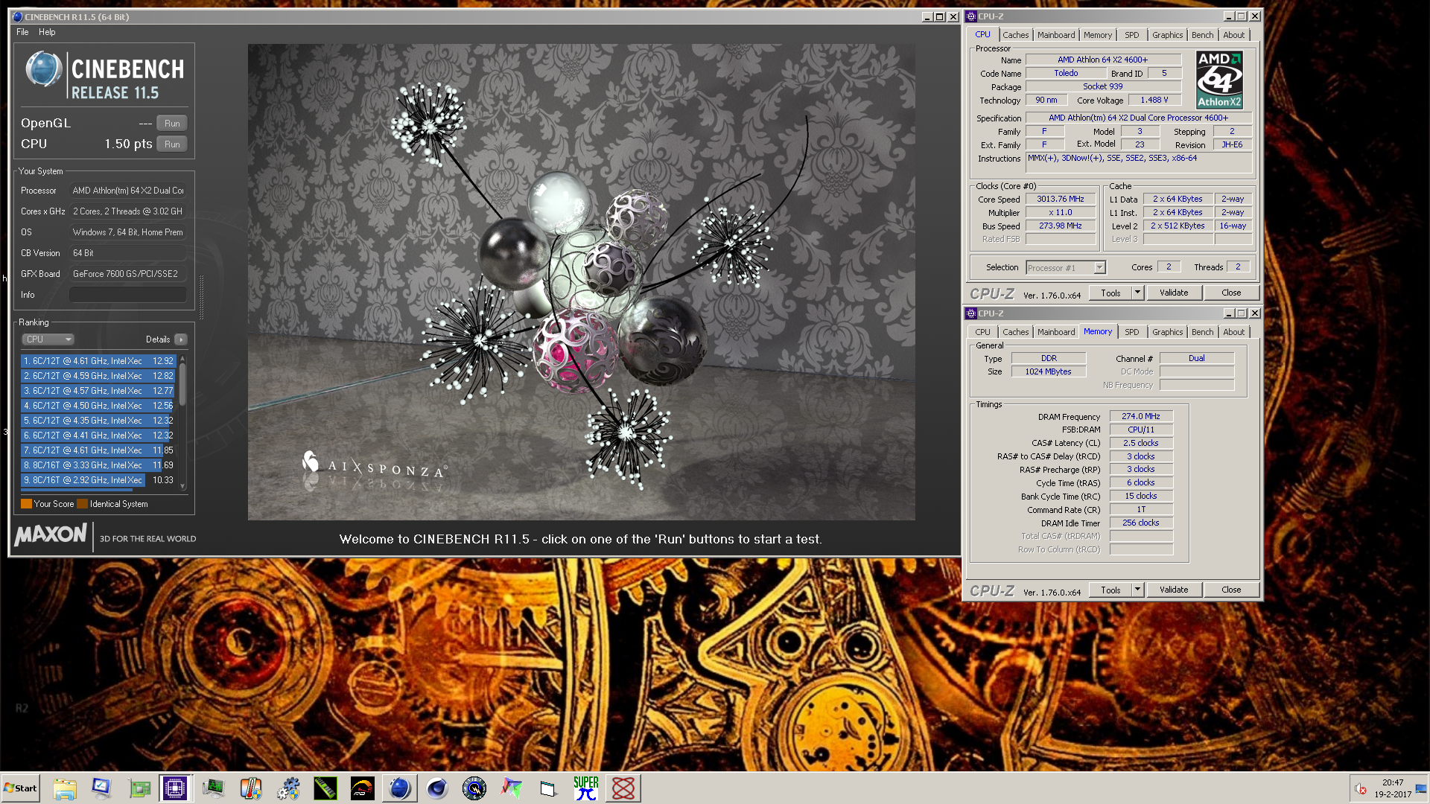1430x804 pixels.
Task: Run the CPU benchmark test
Action: 172,144
